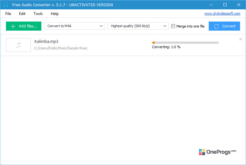
Task: Open the File menu
Action: [x=8, y=14]
